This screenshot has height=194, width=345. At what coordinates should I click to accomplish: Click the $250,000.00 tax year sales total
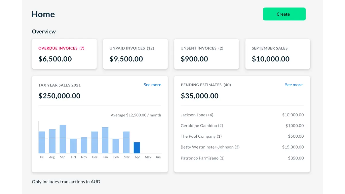click(59, 96)
